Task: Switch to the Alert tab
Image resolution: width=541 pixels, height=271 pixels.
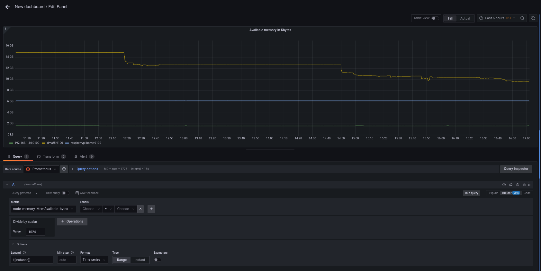Action: tap(84, 157)
